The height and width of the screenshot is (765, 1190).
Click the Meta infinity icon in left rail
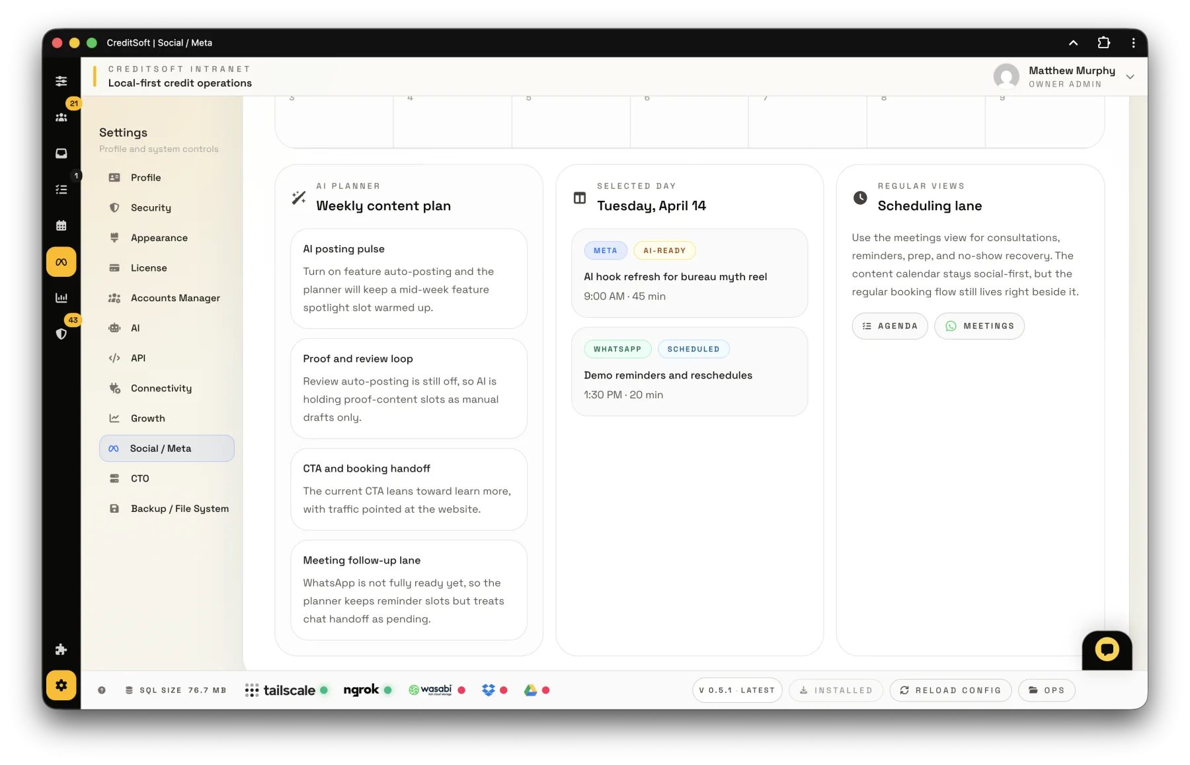(61, 262)
